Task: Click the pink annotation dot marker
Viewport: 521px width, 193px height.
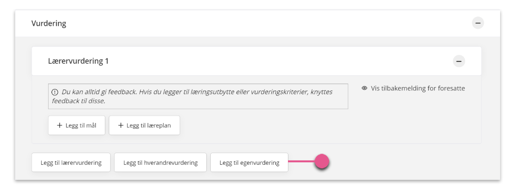Action: pyautogui.click(x=321, y=162)
